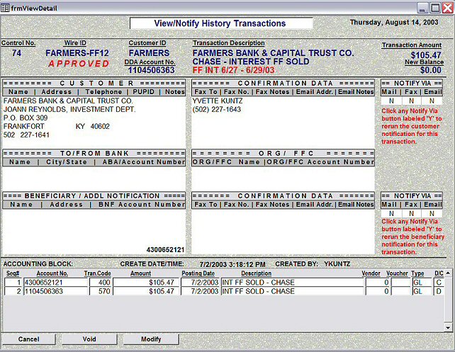The image size is (455, 352).
Task: Click Seq# field 1
Action: click(x=13, y=283)
